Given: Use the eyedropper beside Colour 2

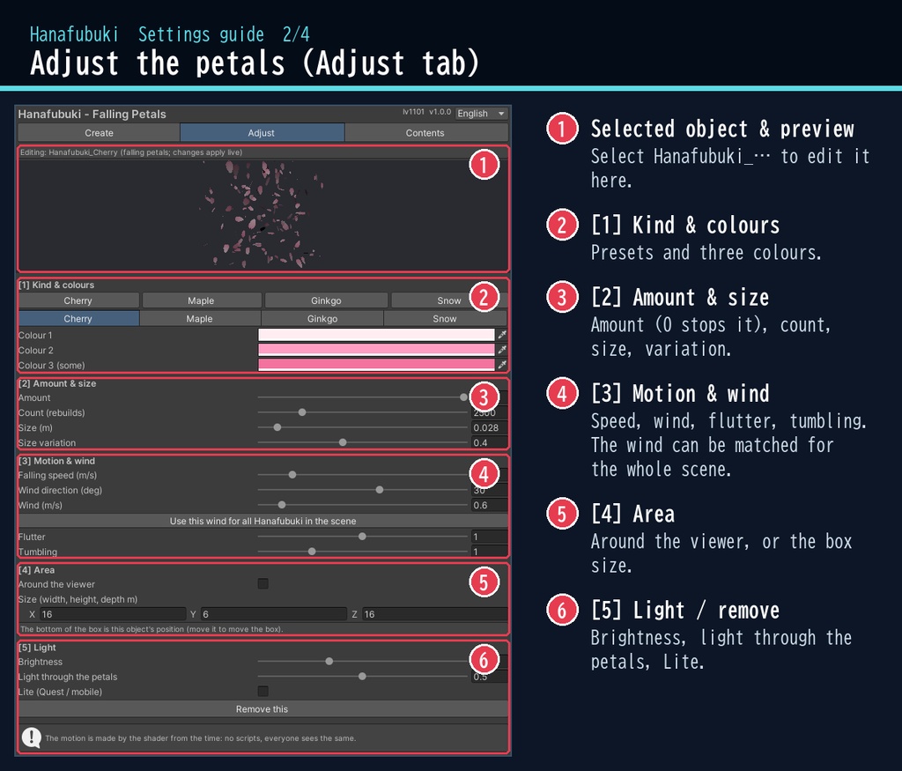Looking at the screenshot, I should pos(502,349).
